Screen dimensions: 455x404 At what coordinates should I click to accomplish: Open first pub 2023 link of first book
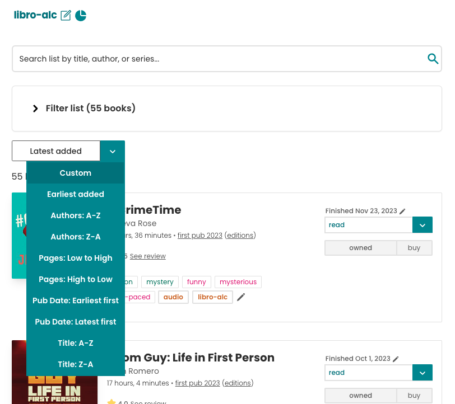[x=200, y=236]
